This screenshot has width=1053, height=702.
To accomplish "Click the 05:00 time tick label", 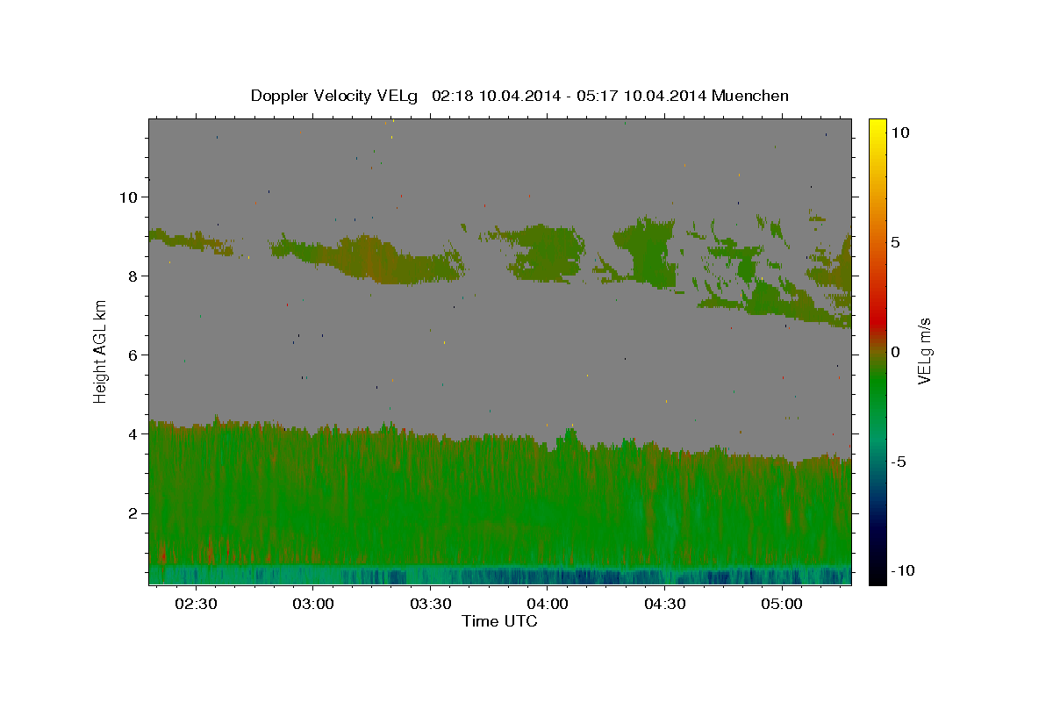I will (781, 605).
